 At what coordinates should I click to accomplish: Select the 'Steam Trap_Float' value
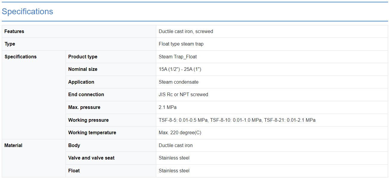[x=178, y=57]
